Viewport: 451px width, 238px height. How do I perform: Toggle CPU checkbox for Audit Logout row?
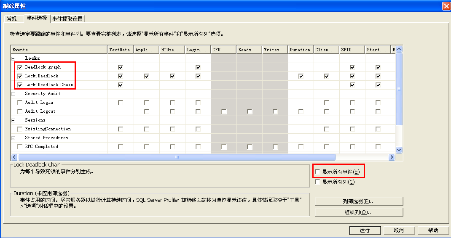[x=224, y=111]
